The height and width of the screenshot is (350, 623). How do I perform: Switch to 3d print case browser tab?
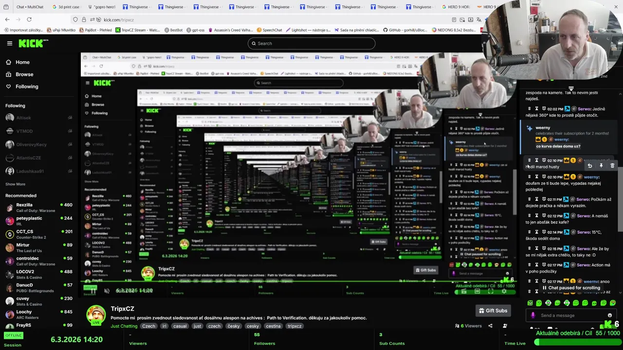pos(65,7)
